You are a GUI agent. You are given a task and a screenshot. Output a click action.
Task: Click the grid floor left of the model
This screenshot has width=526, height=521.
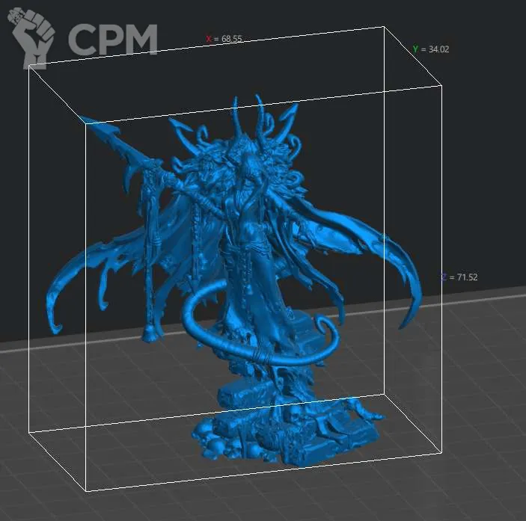[45, 463]
